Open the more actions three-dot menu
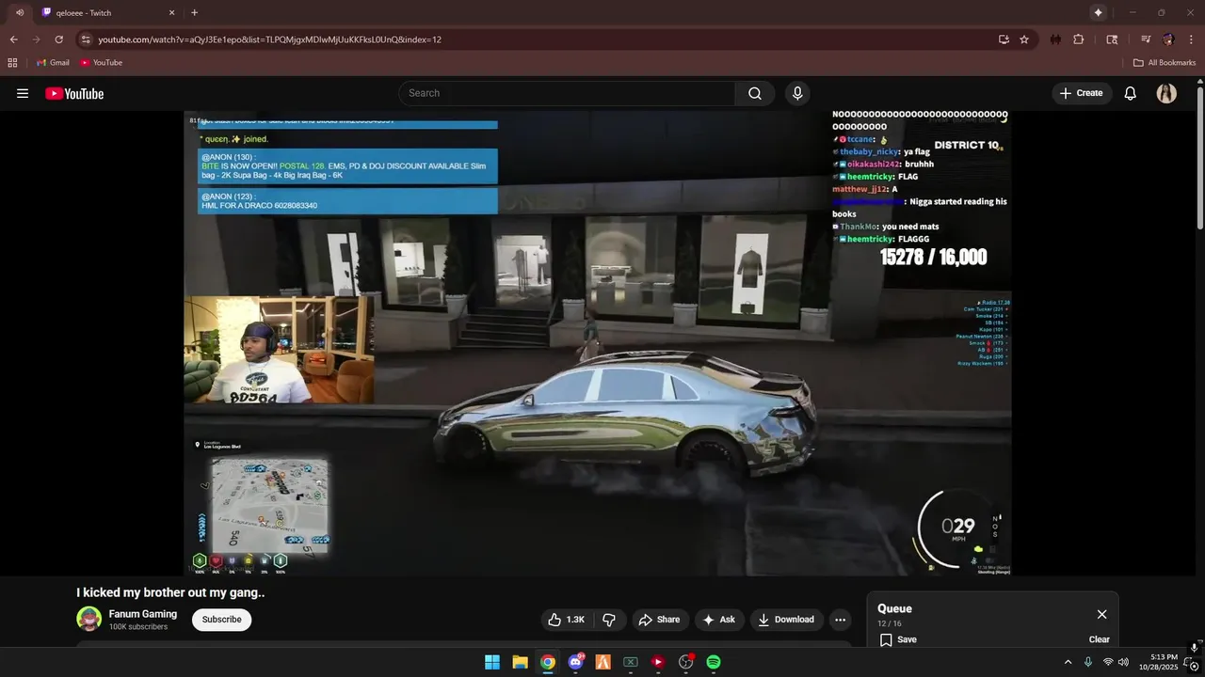The height and width of the screenshot is (677, 1205). (840, 620)
